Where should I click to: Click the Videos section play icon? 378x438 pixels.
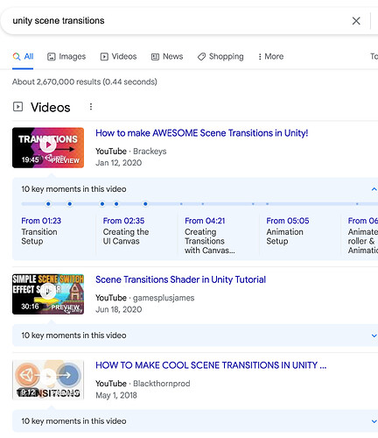tap(17, 107)
